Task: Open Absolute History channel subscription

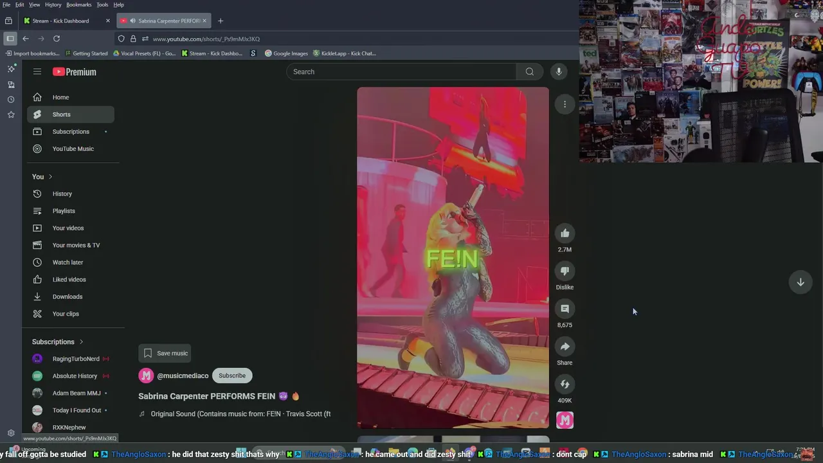Action: pos(71,376)
